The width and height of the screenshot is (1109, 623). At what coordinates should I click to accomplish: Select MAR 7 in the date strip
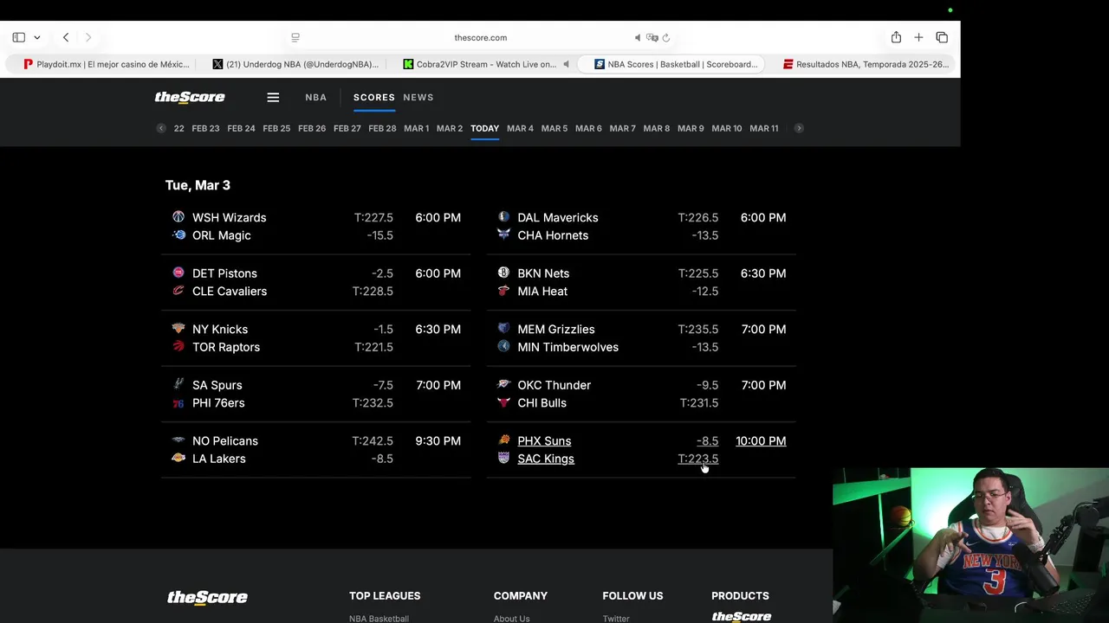pyautogui.click(x=622, y=128)
